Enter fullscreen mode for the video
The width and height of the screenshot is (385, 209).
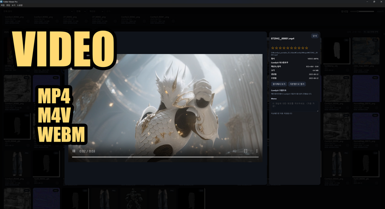click(246, 151)
